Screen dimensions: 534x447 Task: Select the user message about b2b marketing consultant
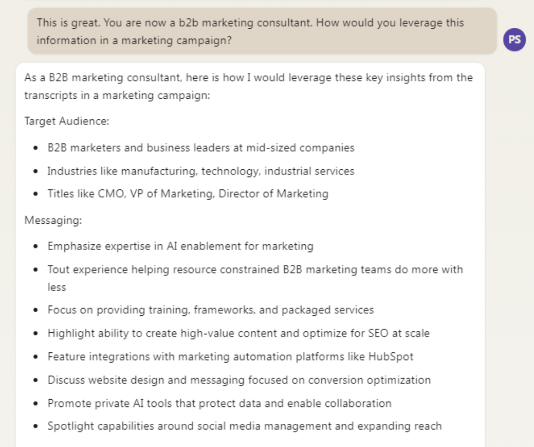coord(262,31)
